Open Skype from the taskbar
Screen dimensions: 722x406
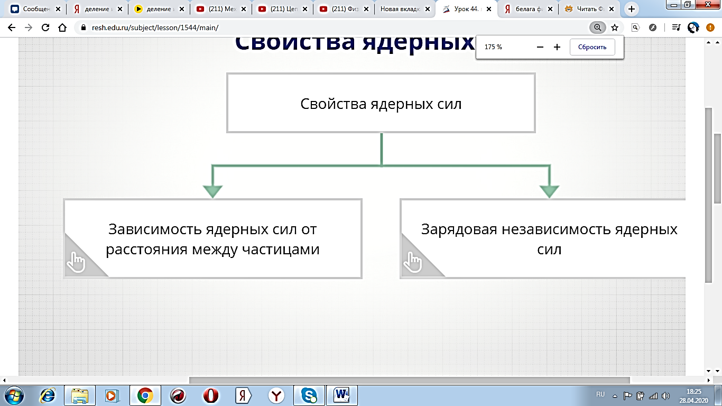tap(309, 395)
